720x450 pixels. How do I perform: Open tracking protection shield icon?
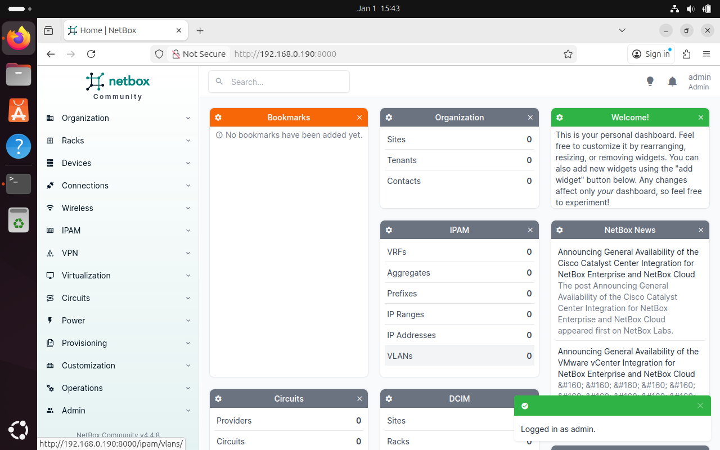[159, 54]
